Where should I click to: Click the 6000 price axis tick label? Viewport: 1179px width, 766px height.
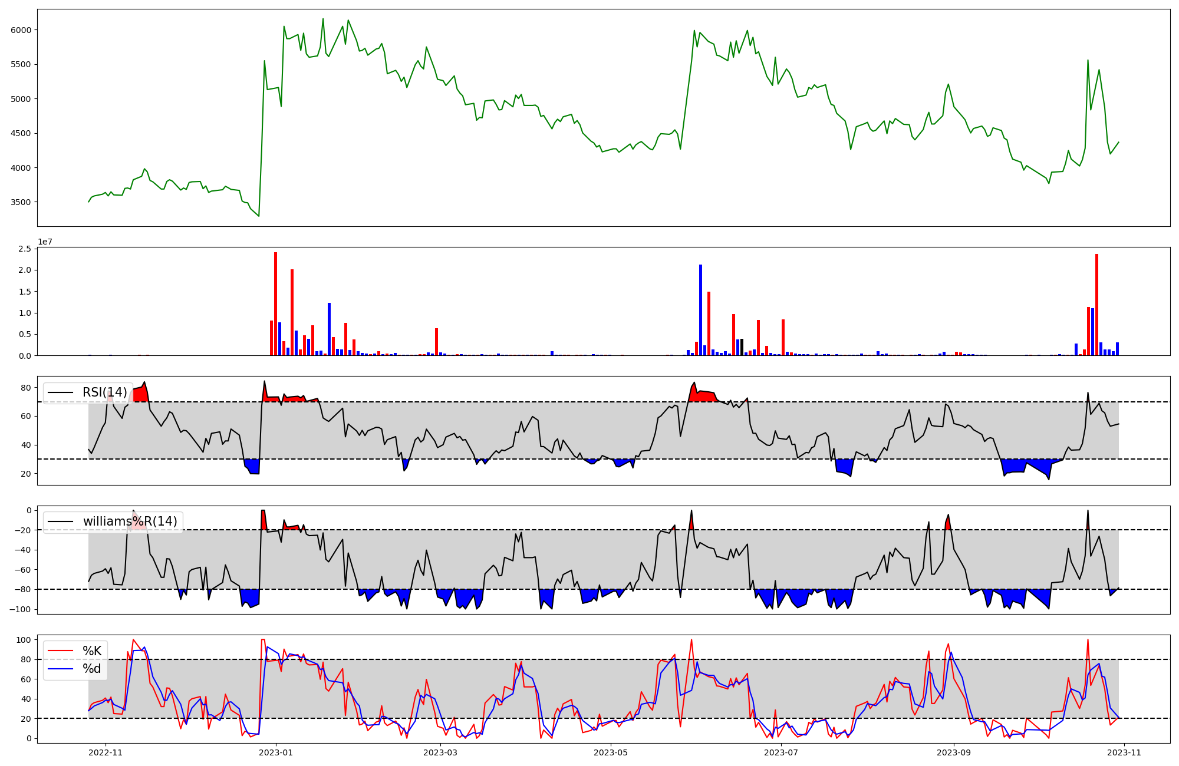pos(22,30)
